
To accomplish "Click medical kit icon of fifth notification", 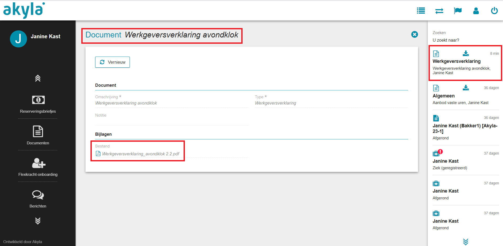I will click(x=436, y=183).
